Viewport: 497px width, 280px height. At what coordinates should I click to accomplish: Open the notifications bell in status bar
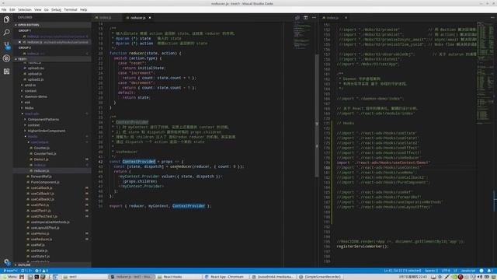490,271
